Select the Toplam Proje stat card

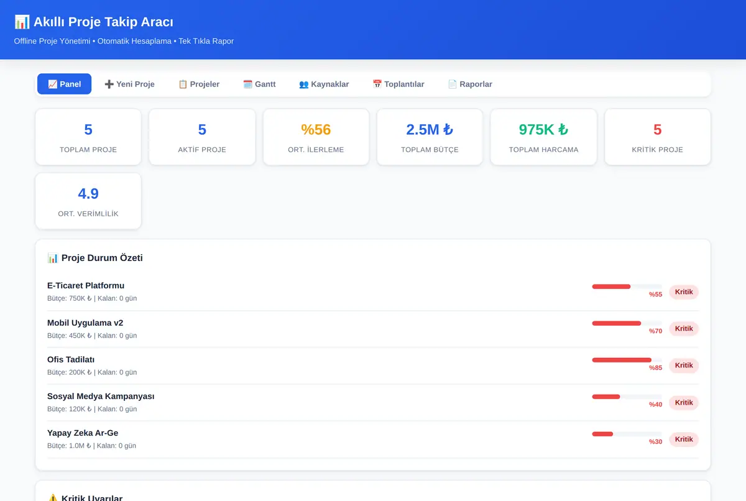pyautogui.click(x=88, y=137)
